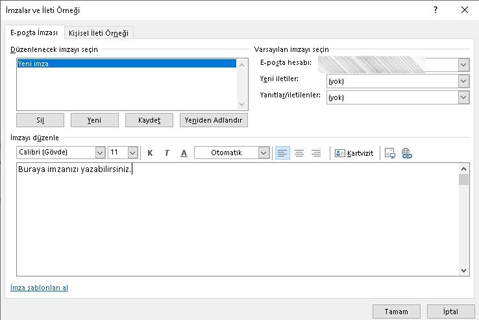Insert a hyperlink into the signature
Image resolution: width=479 pixels, height=320 pixels.
click(x=407, y=153)
